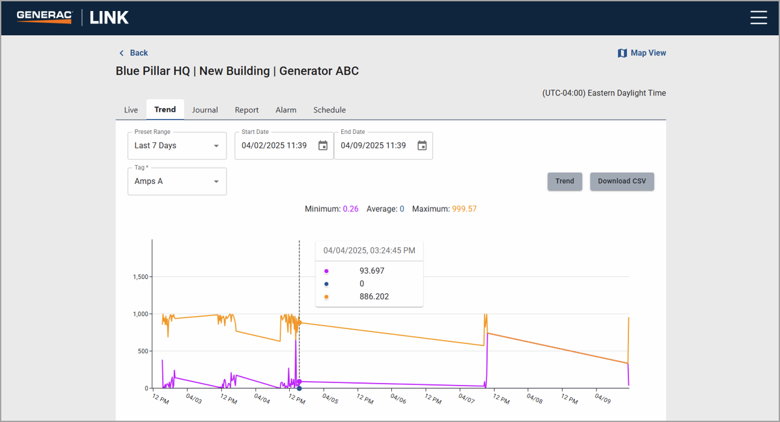Click the Download CSV button
Screen dimensions: 780x422
(x=622, y=181)
